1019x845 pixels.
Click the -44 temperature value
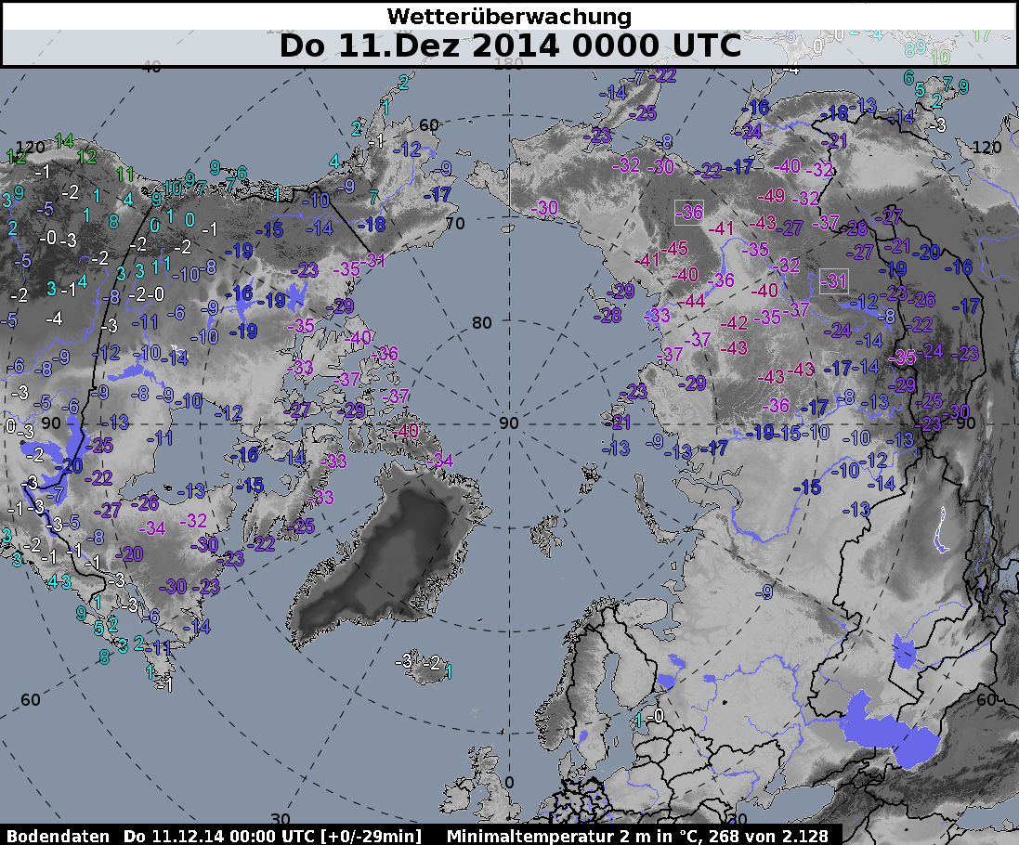coord(691,301)
